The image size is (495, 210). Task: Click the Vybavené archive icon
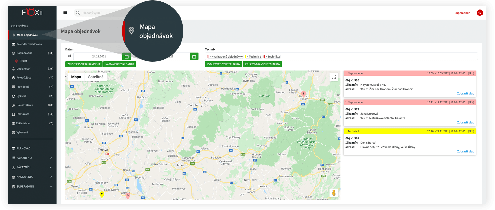13,132
